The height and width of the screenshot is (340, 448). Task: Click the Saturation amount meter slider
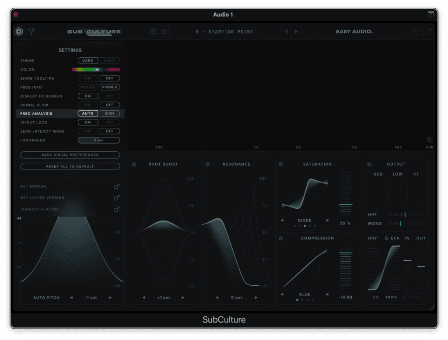tap(346, 193)
